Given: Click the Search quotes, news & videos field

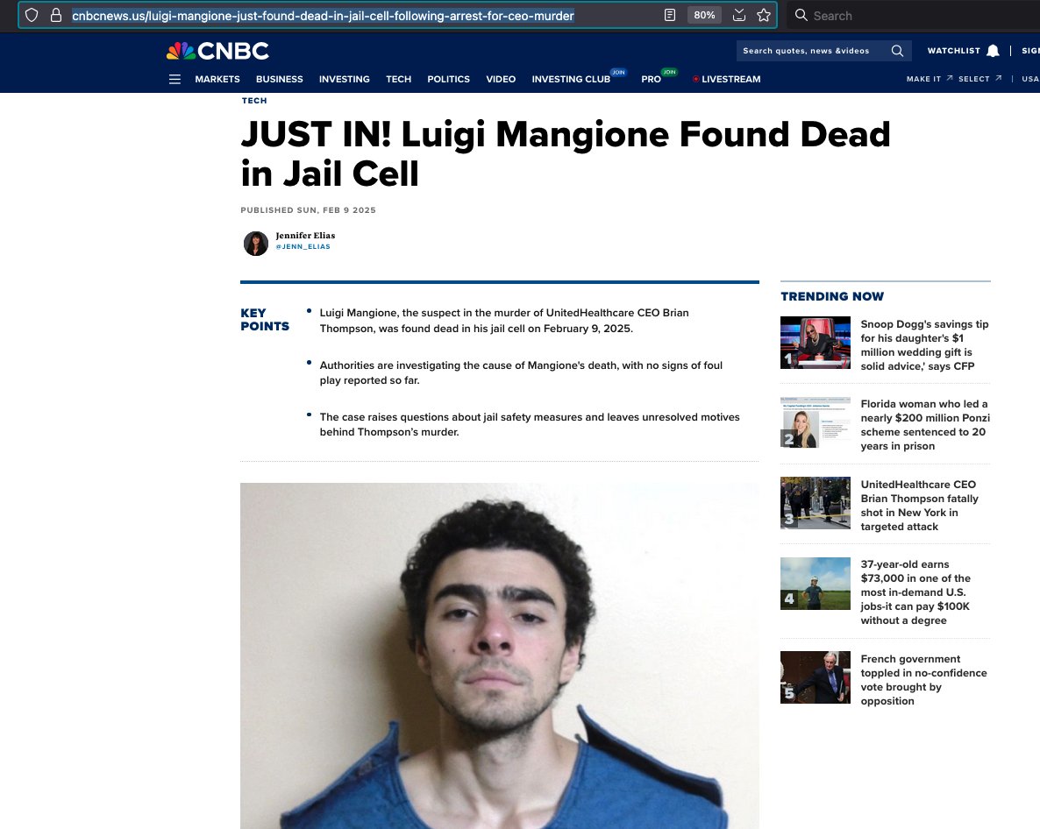Looking at the screenshot, I should (x=813, y=51).
